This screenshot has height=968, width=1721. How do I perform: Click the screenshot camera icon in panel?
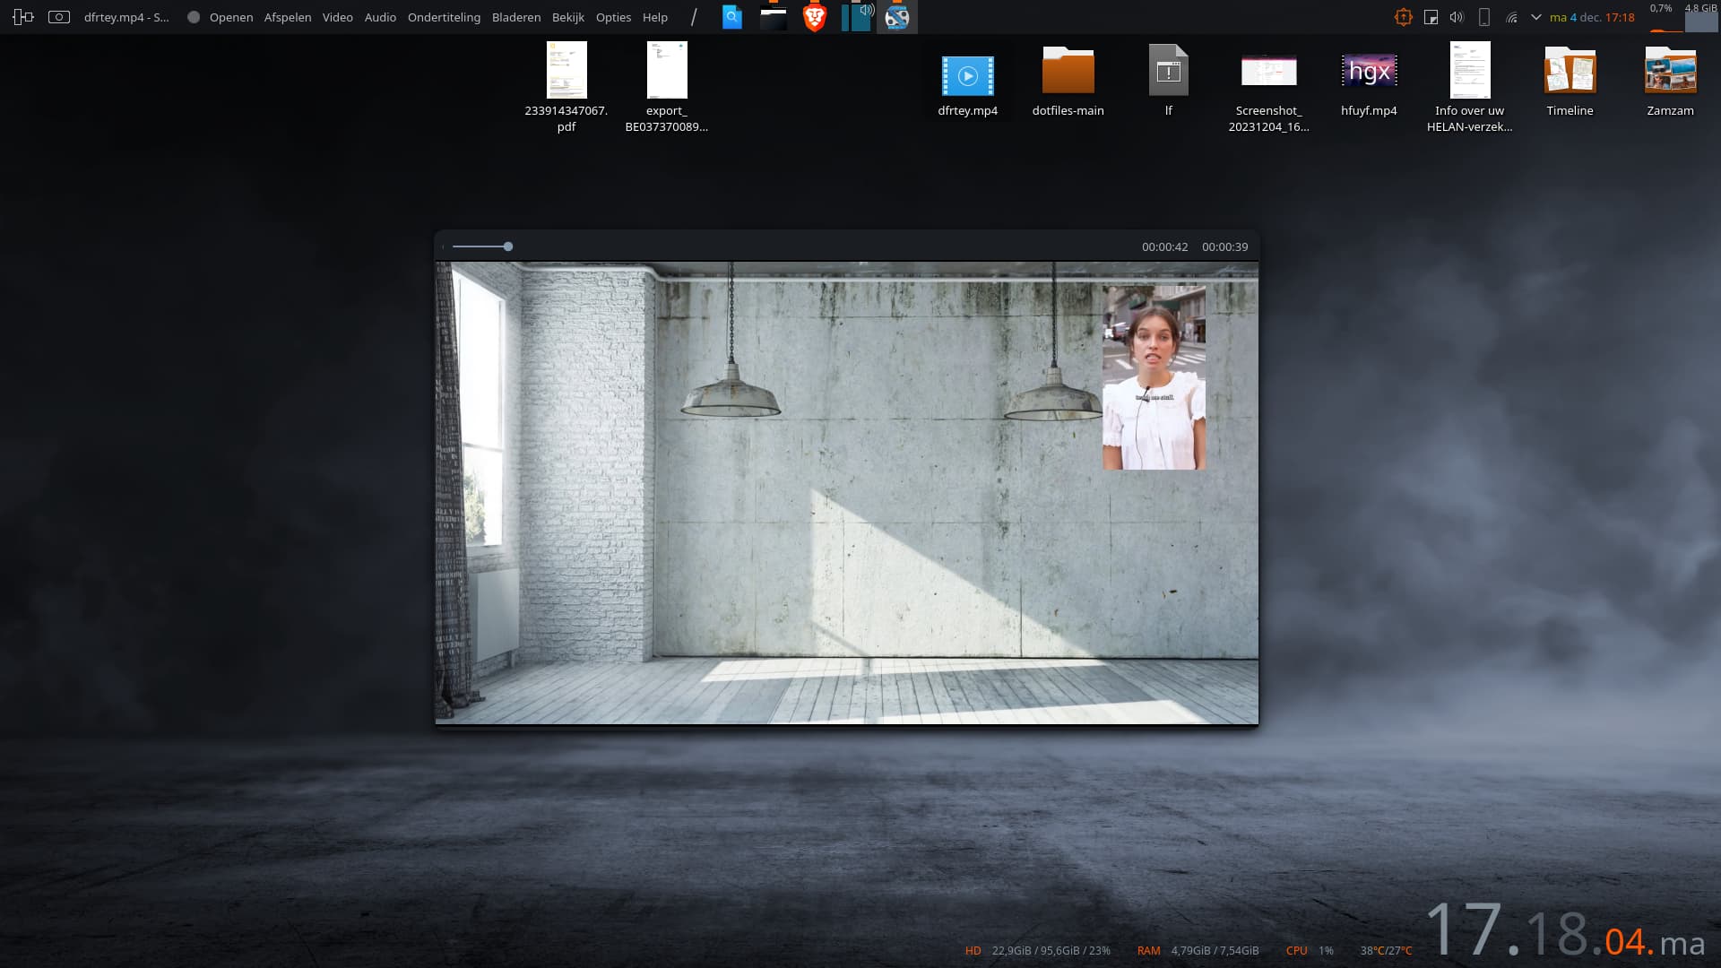pyautogui.click(x=59, y=17)
